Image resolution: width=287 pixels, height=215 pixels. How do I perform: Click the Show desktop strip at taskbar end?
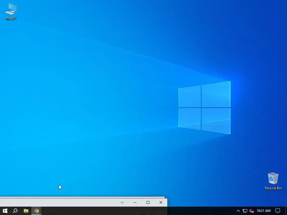[286, 211]
